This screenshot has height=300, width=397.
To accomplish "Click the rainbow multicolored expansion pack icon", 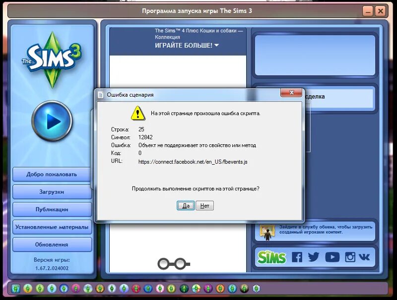I will 196,289.
